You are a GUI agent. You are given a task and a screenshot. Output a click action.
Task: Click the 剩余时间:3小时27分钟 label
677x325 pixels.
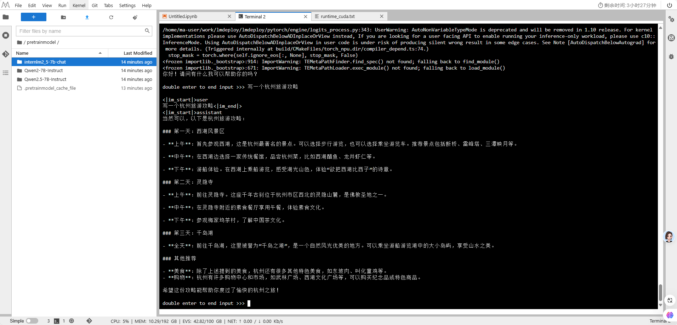coord(630,5)
